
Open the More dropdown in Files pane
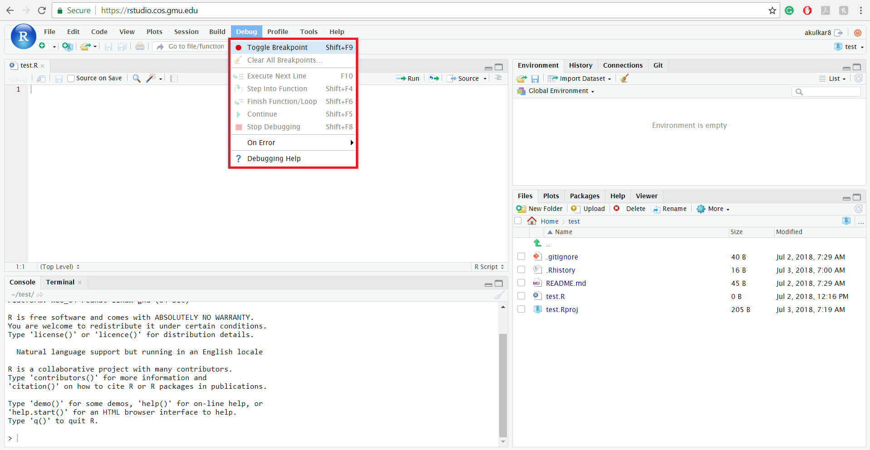[713, 209]
